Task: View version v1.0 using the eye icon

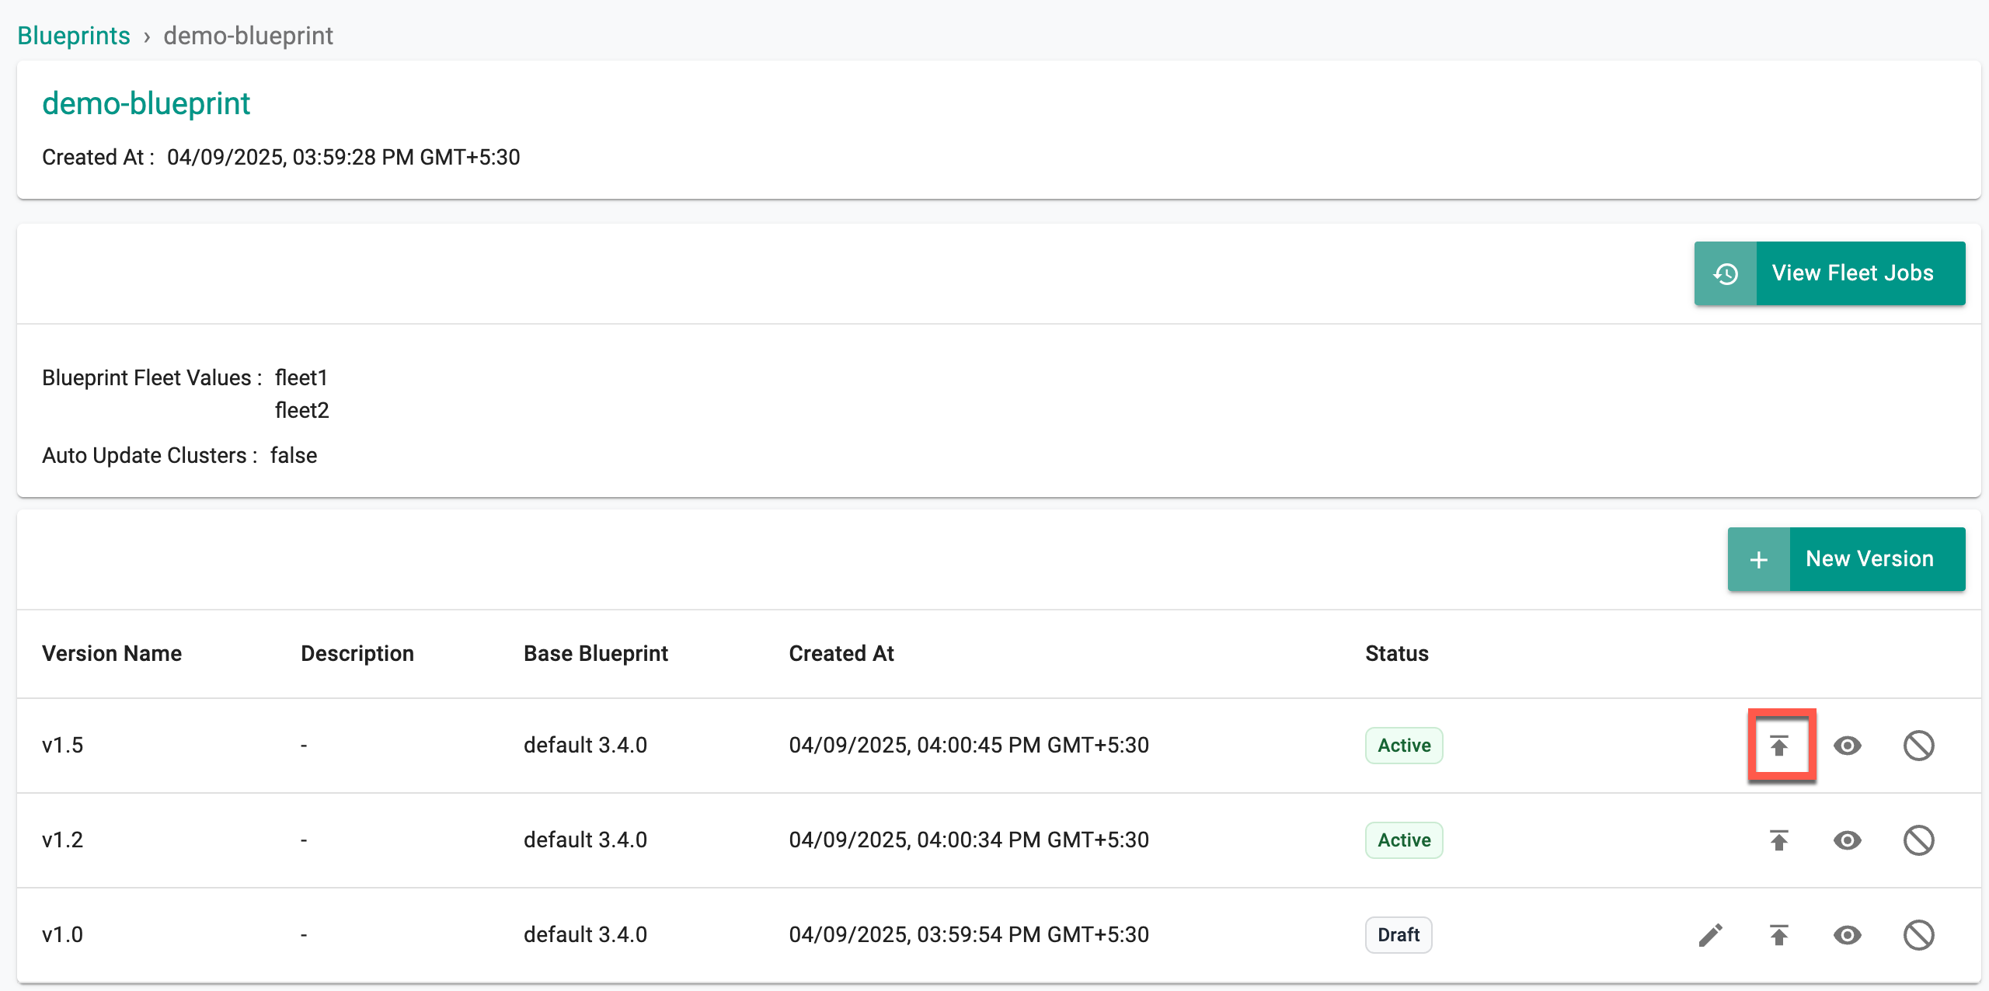Action: (1848, 935)
